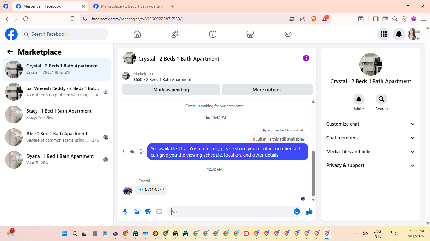Click Crystal's avatar next to 4798314872
The height and width of the screenshot is (241, 430).
128,191
